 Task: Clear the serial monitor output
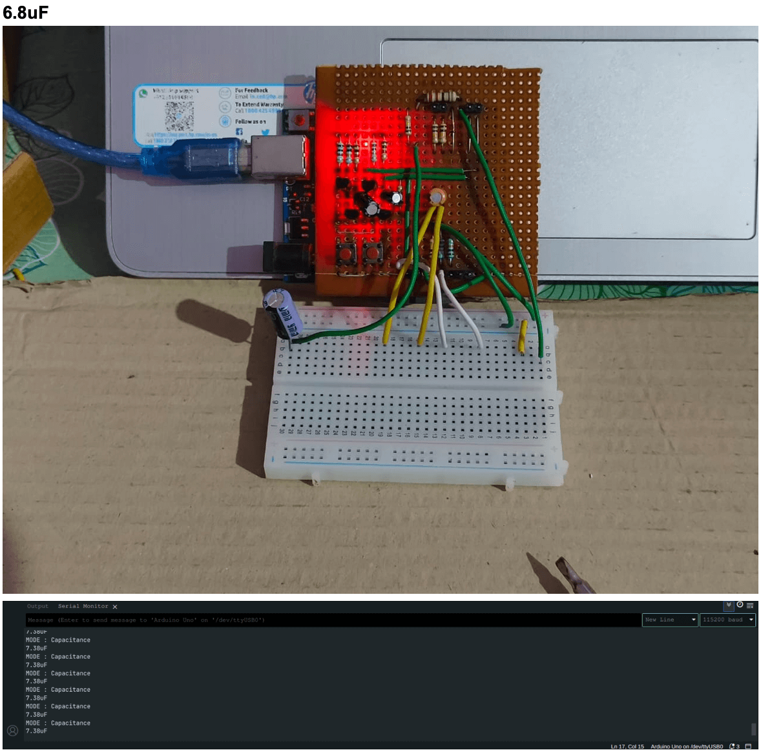point(750,605)
